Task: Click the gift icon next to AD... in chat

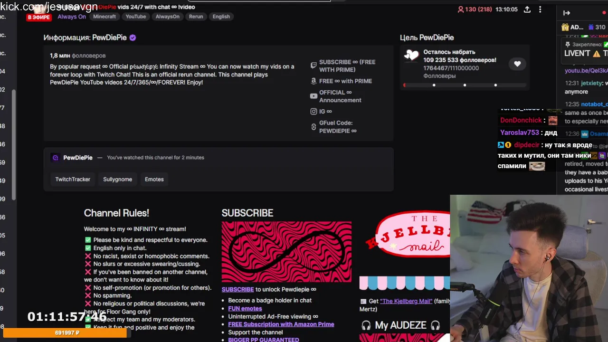Action: [x=565, y=27]
